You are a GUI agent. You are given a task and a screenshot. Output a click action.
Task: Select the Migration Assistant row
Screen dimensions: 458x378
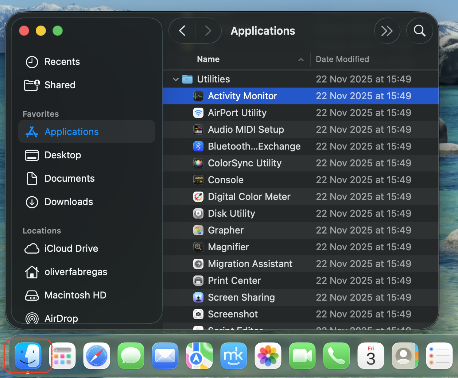click(250, 264)
